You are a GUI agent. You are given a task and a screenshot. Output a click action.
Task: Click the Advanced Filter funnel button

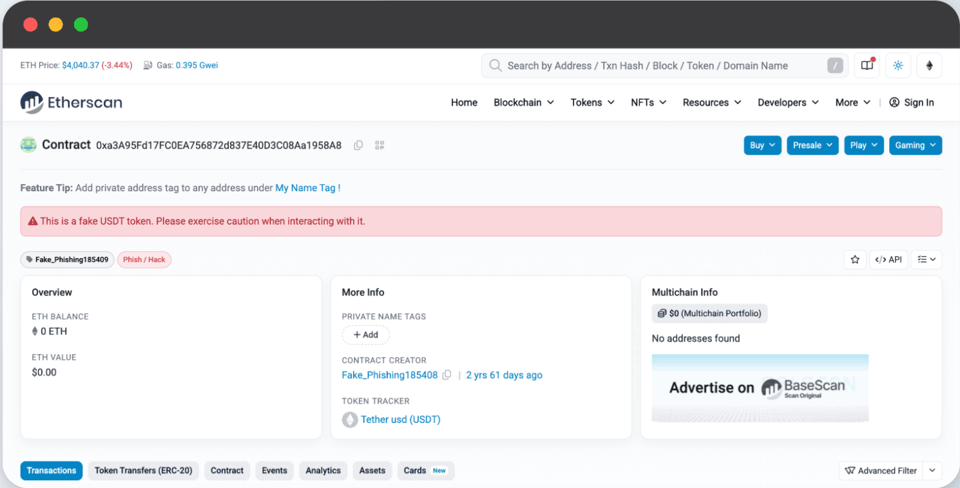(881, 471)
